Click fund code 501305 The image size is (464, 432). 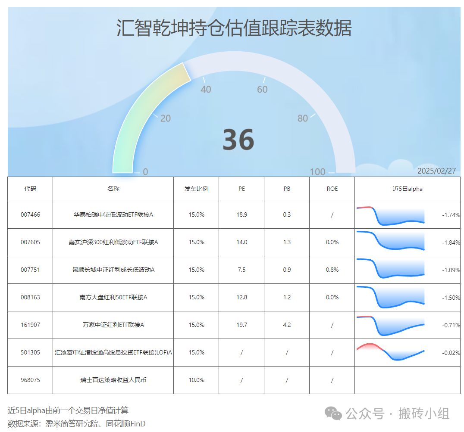pos(30,352)
